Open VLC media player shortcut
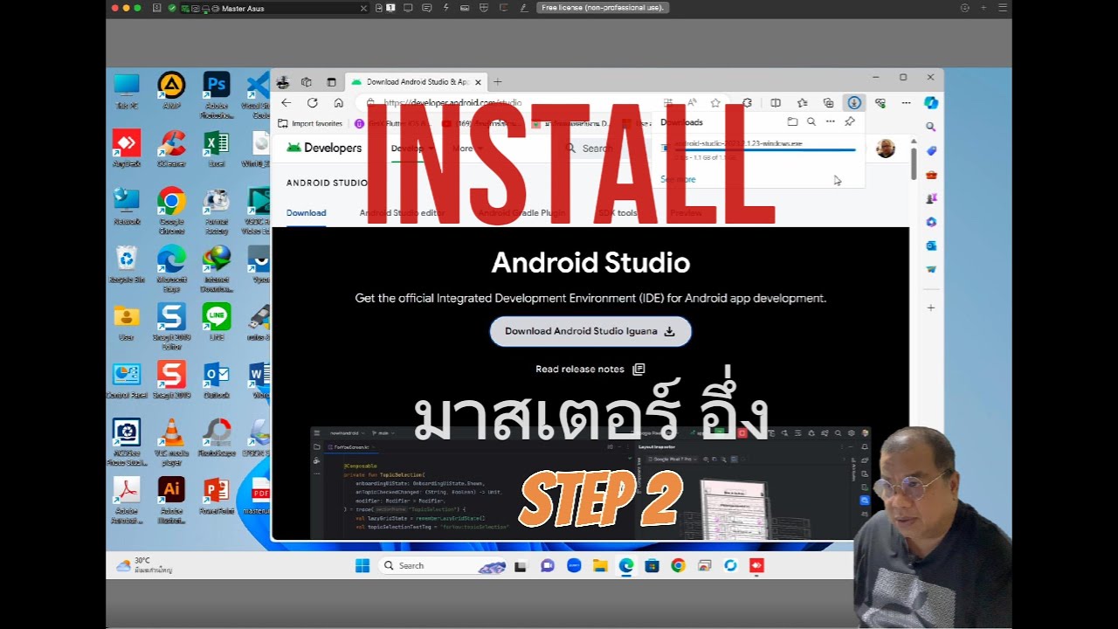The image size is (1118, 629). 171,442
